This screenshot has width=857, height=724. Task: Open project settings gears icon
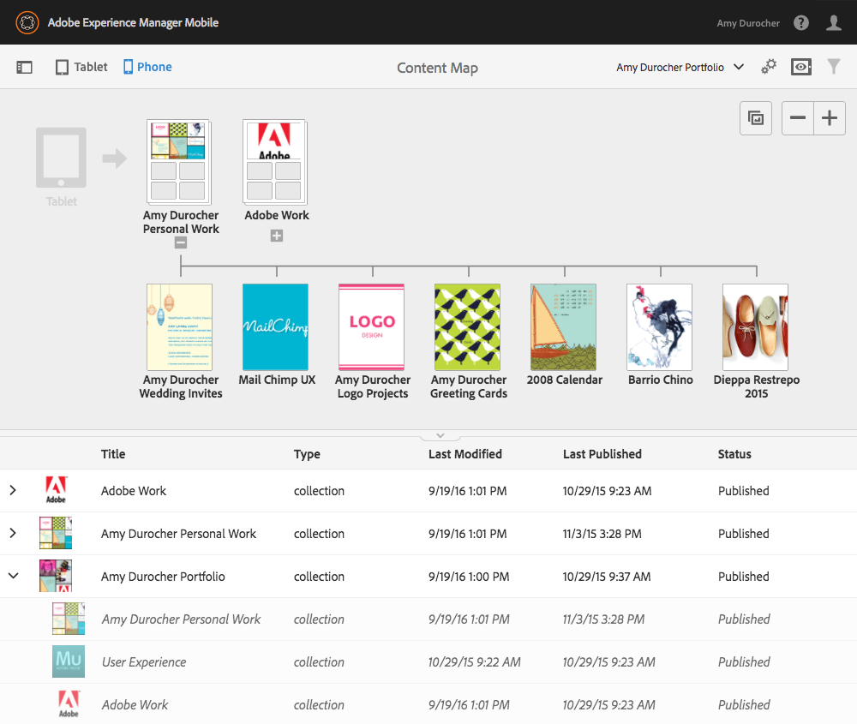[x=769, y=67]
